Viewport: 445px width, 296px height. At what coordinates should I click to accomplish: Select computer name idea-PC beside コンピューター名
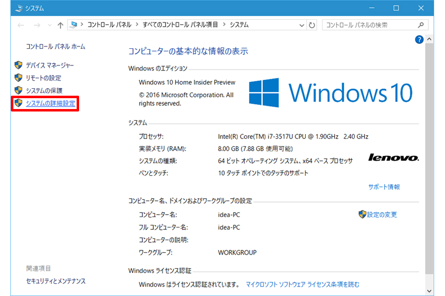(229, 215)
